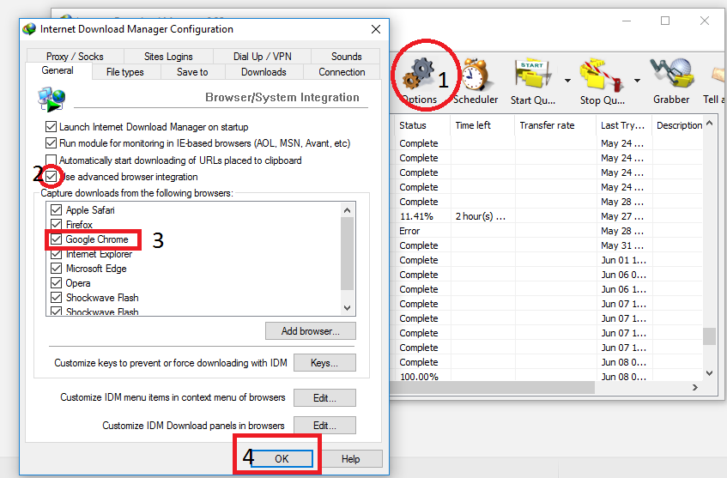The height and width of the screenshot is (478, 727).
Task: Open the Dial Up / VPN tab
Action: tap(263, 56)
